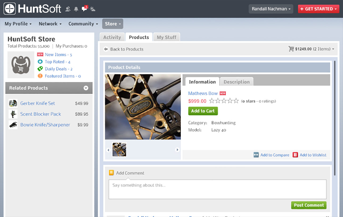Open the friend requests icon in header
This screenshot has height=217, width=343.
click(68, 9)
